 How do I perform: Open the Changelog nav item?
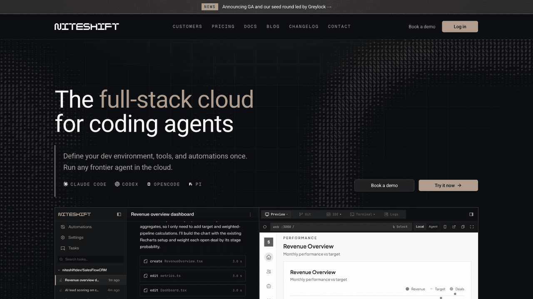coord(304,27)
